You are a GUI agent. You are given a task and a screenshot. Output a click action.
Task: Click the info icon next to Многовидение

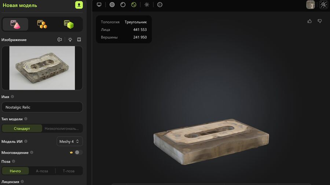pos(32,152)
